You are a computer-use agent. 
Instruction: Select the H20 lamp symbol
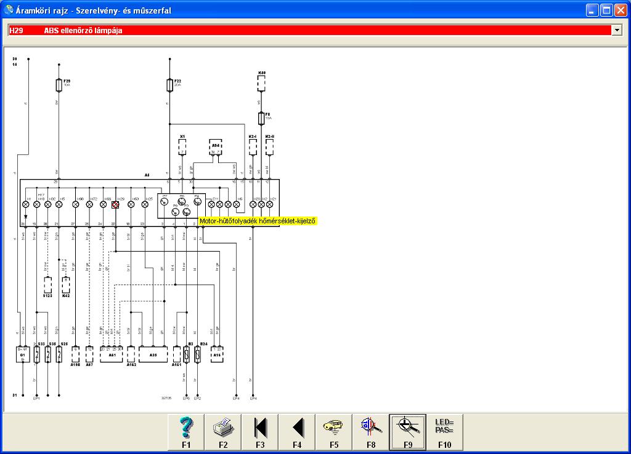click(x=253, y=204)
